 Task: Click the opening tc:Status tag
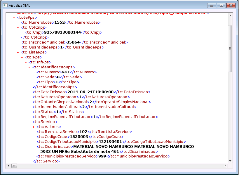[x=44, y=112]
